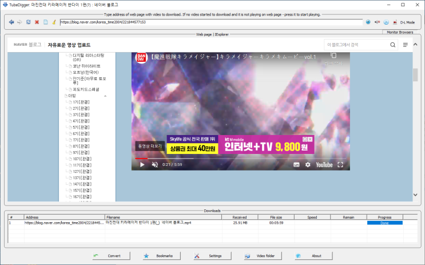The width and height of the screenshot is (425, 265).
Task: Open 오프닝(한국어) category
Action: [x=86, y=72]
